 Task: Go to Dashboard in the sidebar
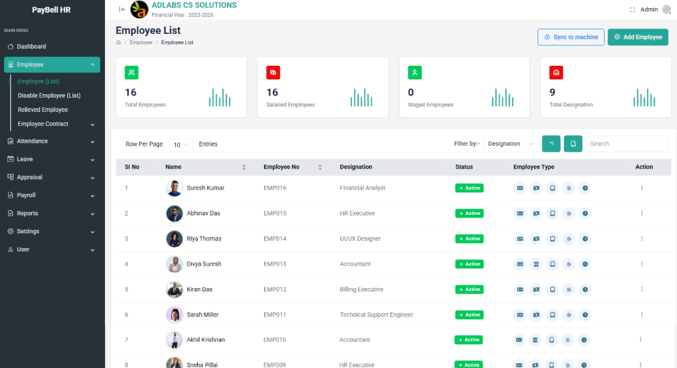31,47
